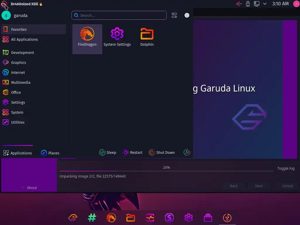The width and height of the screenshot is (300, 225).
Task: Click Unpacking image 2/2 status text
Action: pyautogui.click(x=93, y=176)
